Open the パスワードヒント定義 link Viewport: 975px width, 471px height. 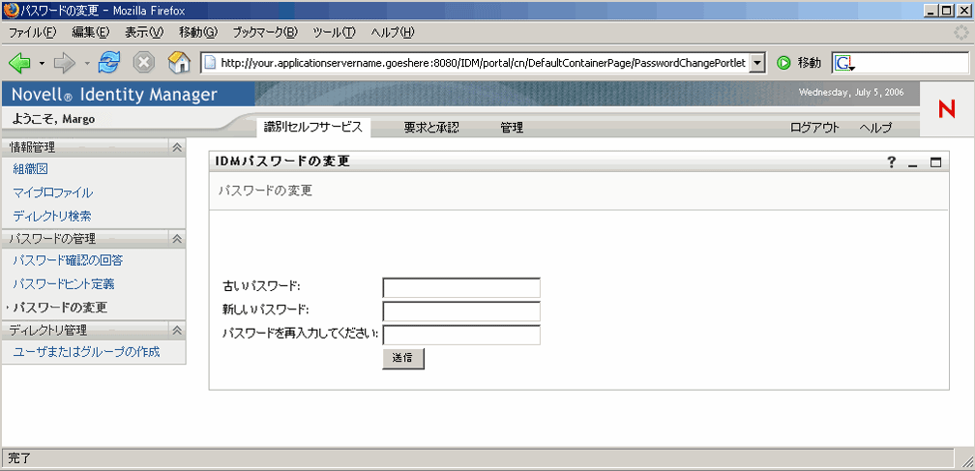[x=64, y=284]
